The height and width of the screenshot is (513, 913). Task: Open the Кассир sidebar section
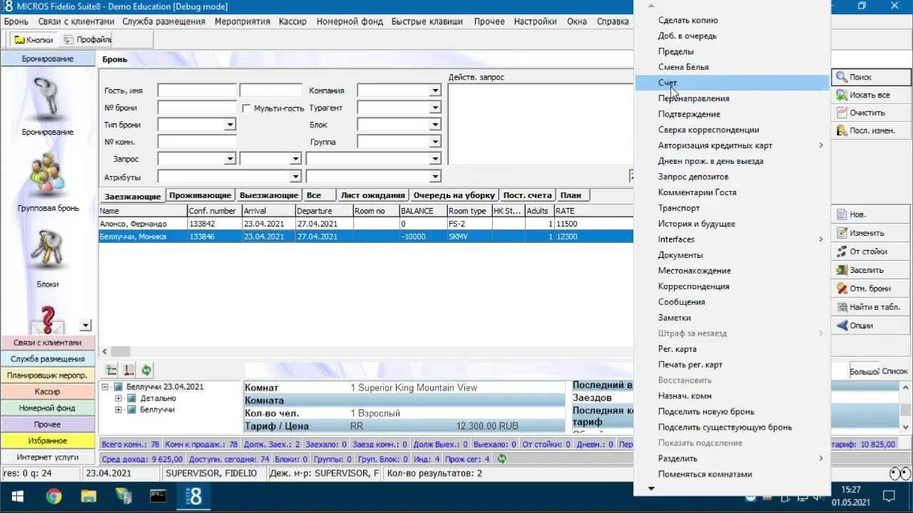[47, 392]
